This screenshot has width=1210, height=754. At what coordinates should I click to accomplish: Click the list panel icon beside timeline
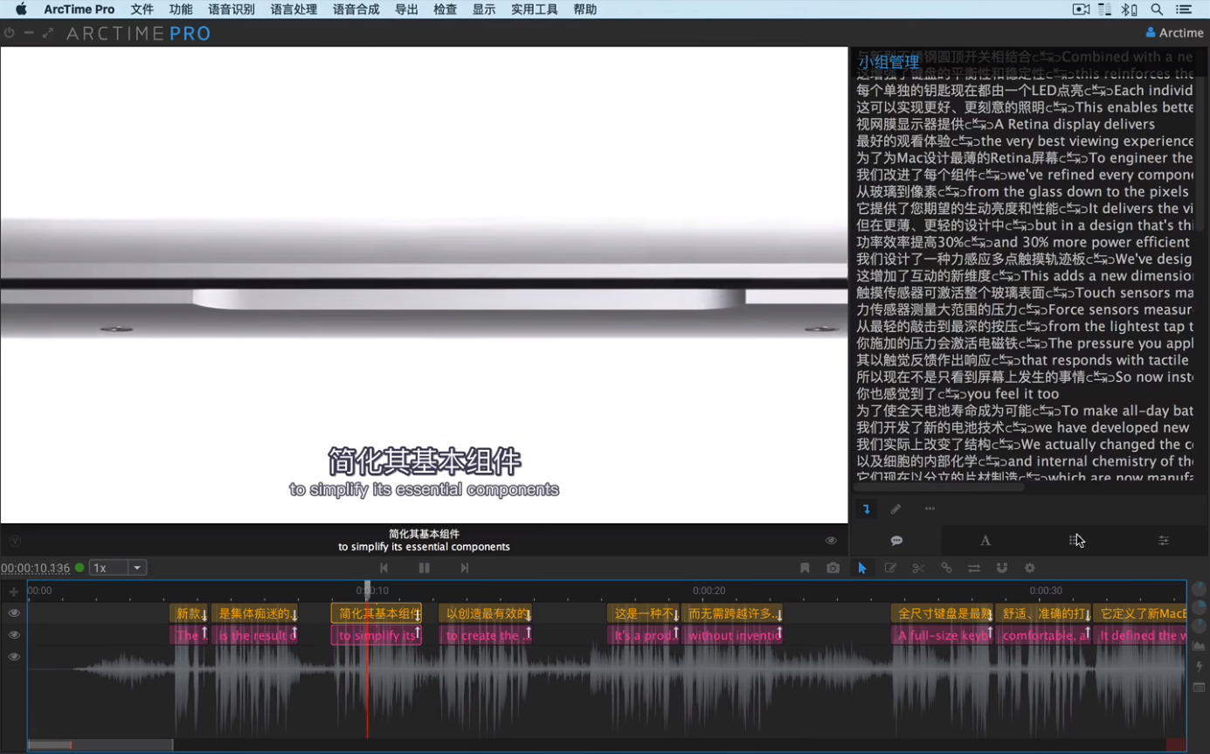pyautogui.click(x=1199, y=688)
